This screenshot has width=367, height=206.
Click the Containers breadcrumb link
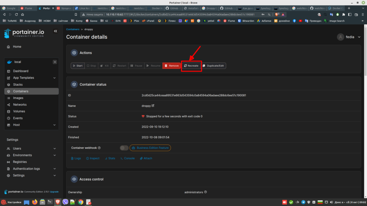coord(72,29)
